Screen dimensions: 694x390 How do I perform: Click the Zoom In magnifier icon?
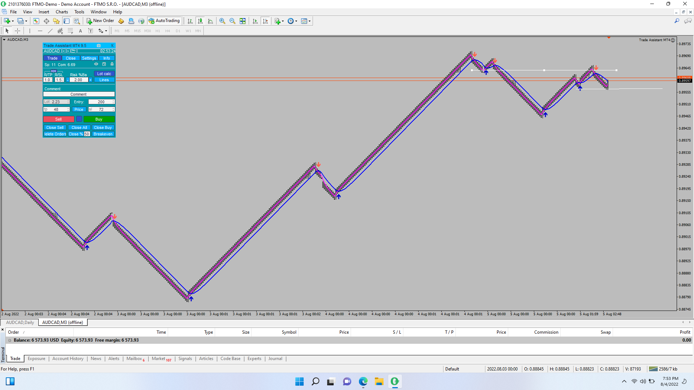pyautogui.click(x=222, y=21)
